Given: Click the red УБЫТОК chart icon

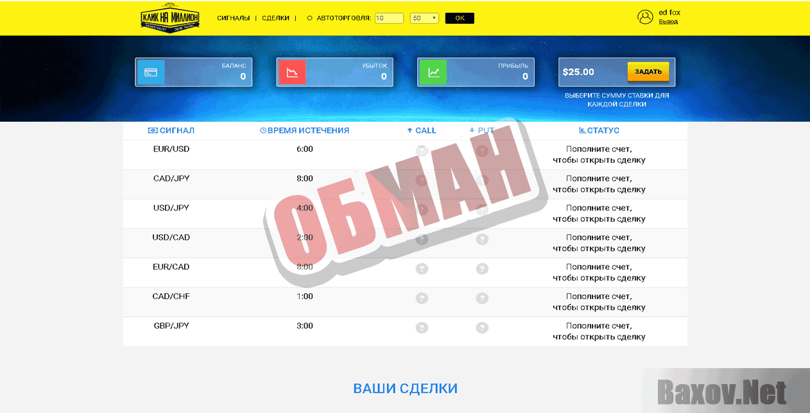Looking at the screenshot, I should pos(291,72).
